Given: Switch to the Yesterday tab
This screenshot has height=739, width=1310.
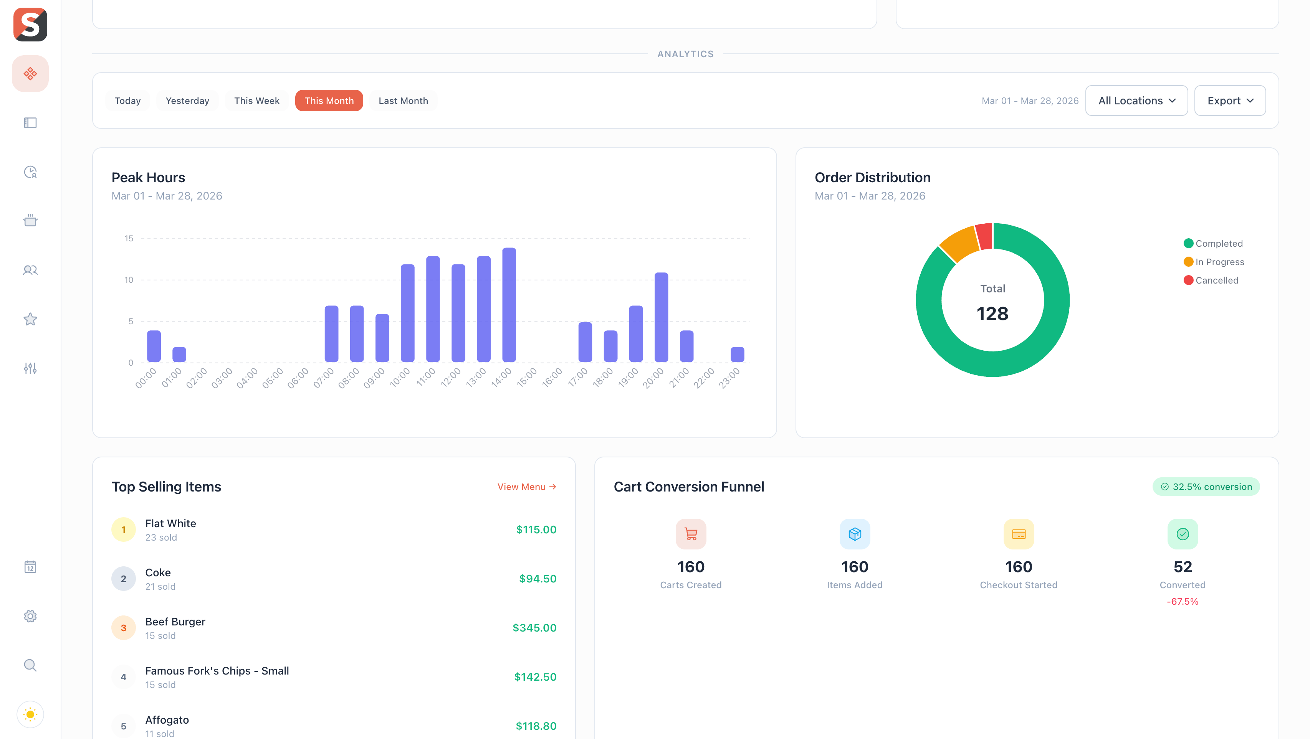Looking at the screenshot, I should (x=187, y=100).
